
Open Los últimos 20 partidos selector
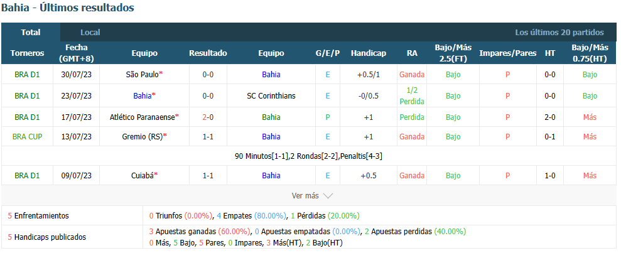(559, 33)
